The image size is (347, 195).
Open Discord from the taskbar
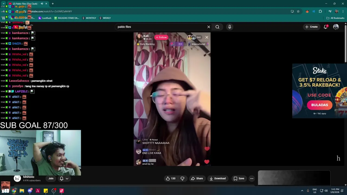30,191
